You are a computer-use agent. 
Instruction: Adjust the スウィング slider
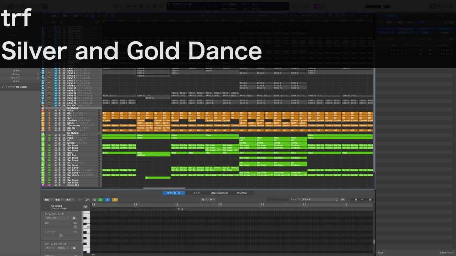coord(61,235)
